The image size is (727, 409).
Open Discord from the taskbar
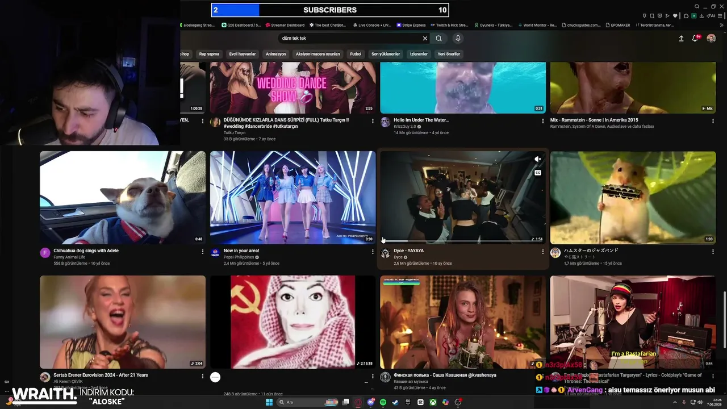pos(371,402)
